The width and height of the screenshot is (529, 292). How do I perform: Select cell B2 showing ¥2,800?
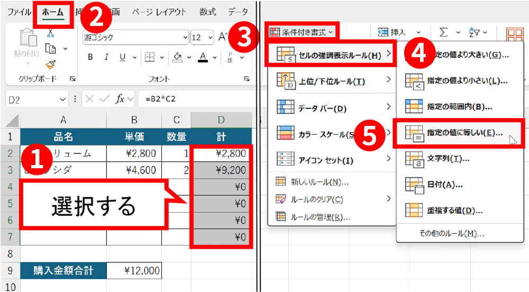pyautogui.click(x=134, y=153)
